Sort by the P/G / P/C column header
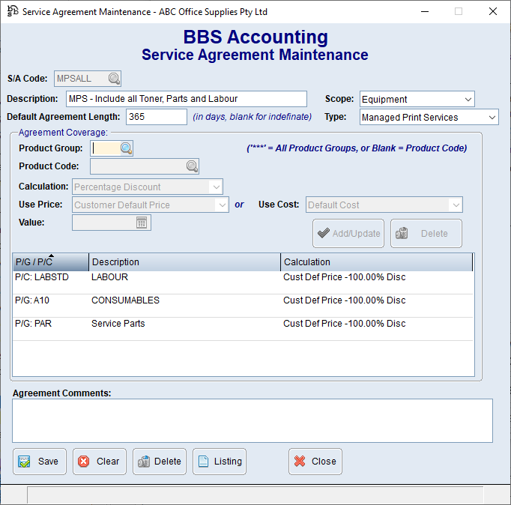The width and height of the screenshot is (511, 505). tap(50, 262)
